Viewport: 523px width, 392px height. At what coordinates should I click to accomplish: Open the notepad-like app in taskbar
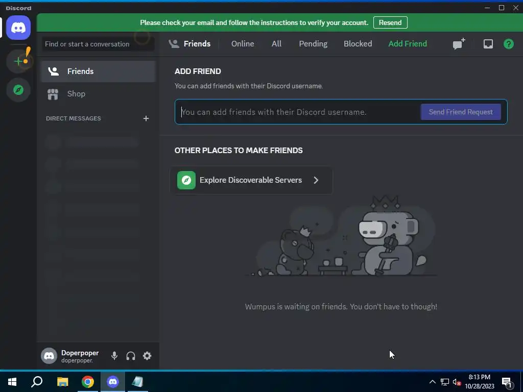point(138,382)
